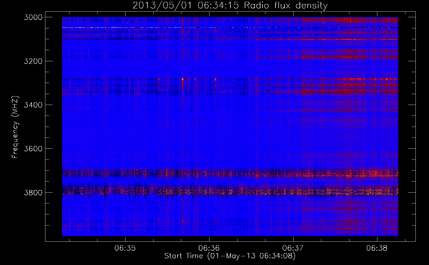
Task: Select the 3000 frequency tick label
Action: point(33,17)
